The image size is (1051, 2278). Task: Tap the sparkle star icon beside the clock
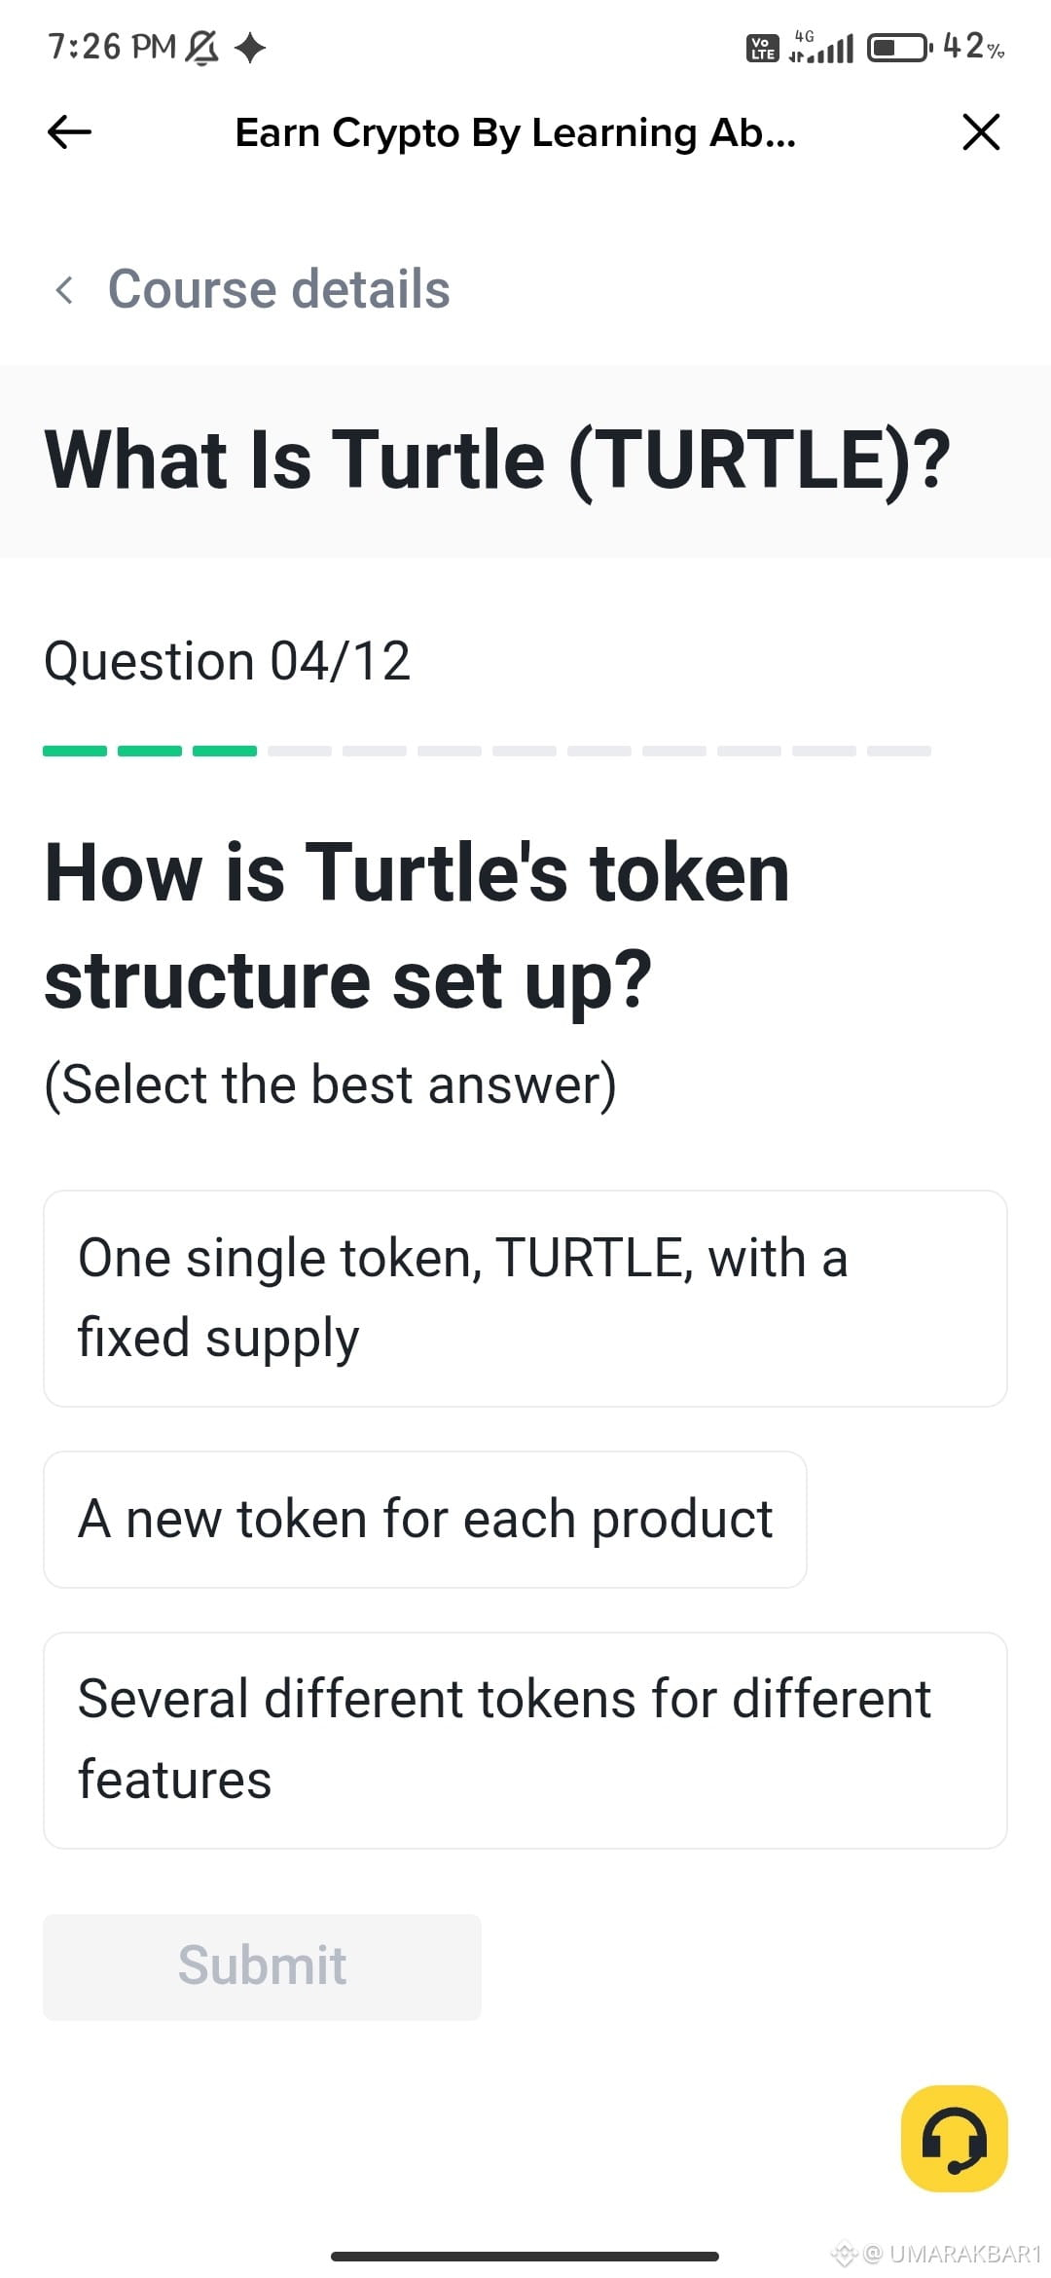coord(251,47)
